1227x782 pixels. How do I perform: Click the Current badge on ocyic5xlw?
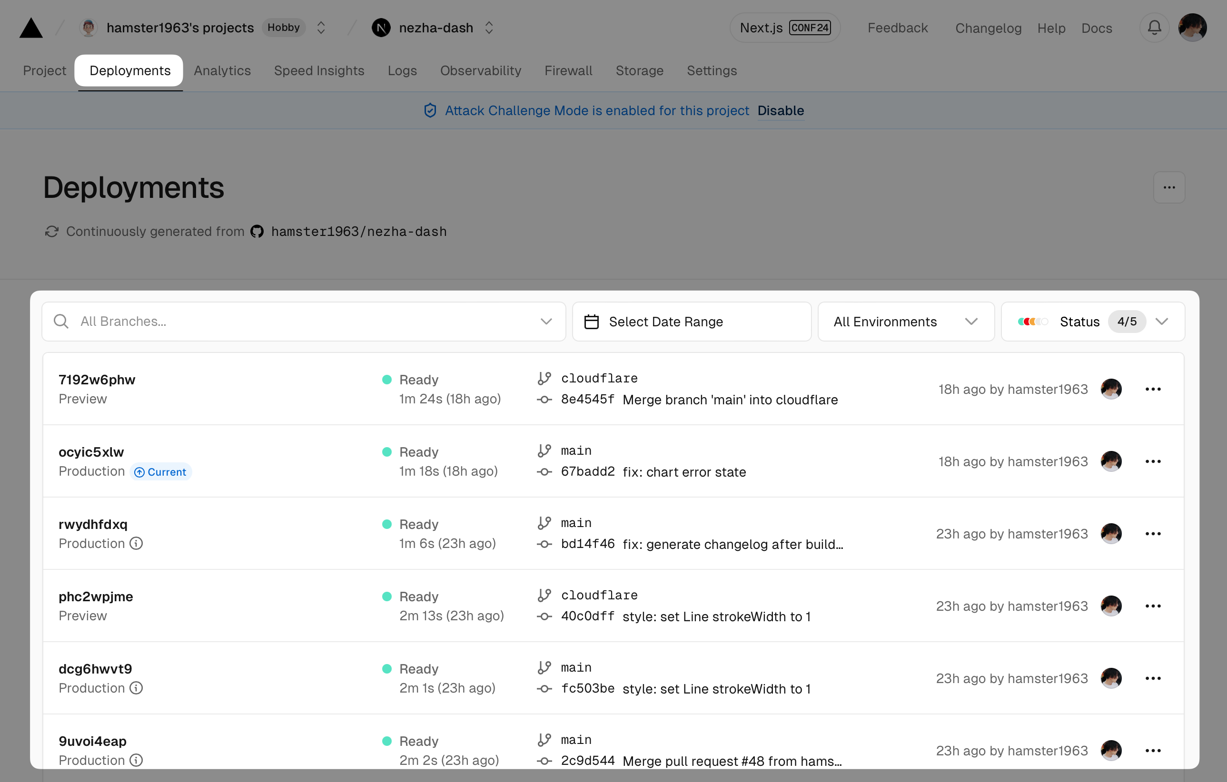pos(160,472)
